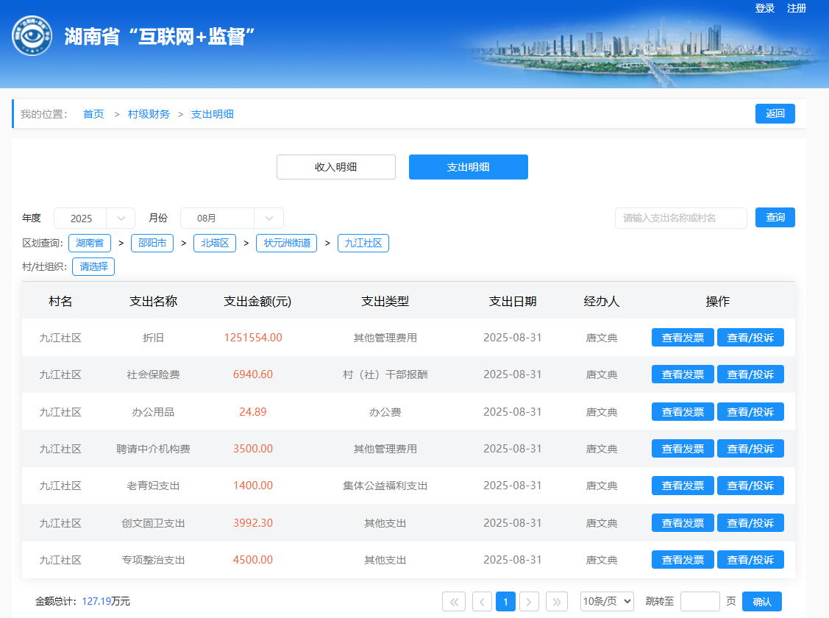Expand the 年度 2025 dropdown
This screenshot has height=618, width=829.
pos(94,219)
